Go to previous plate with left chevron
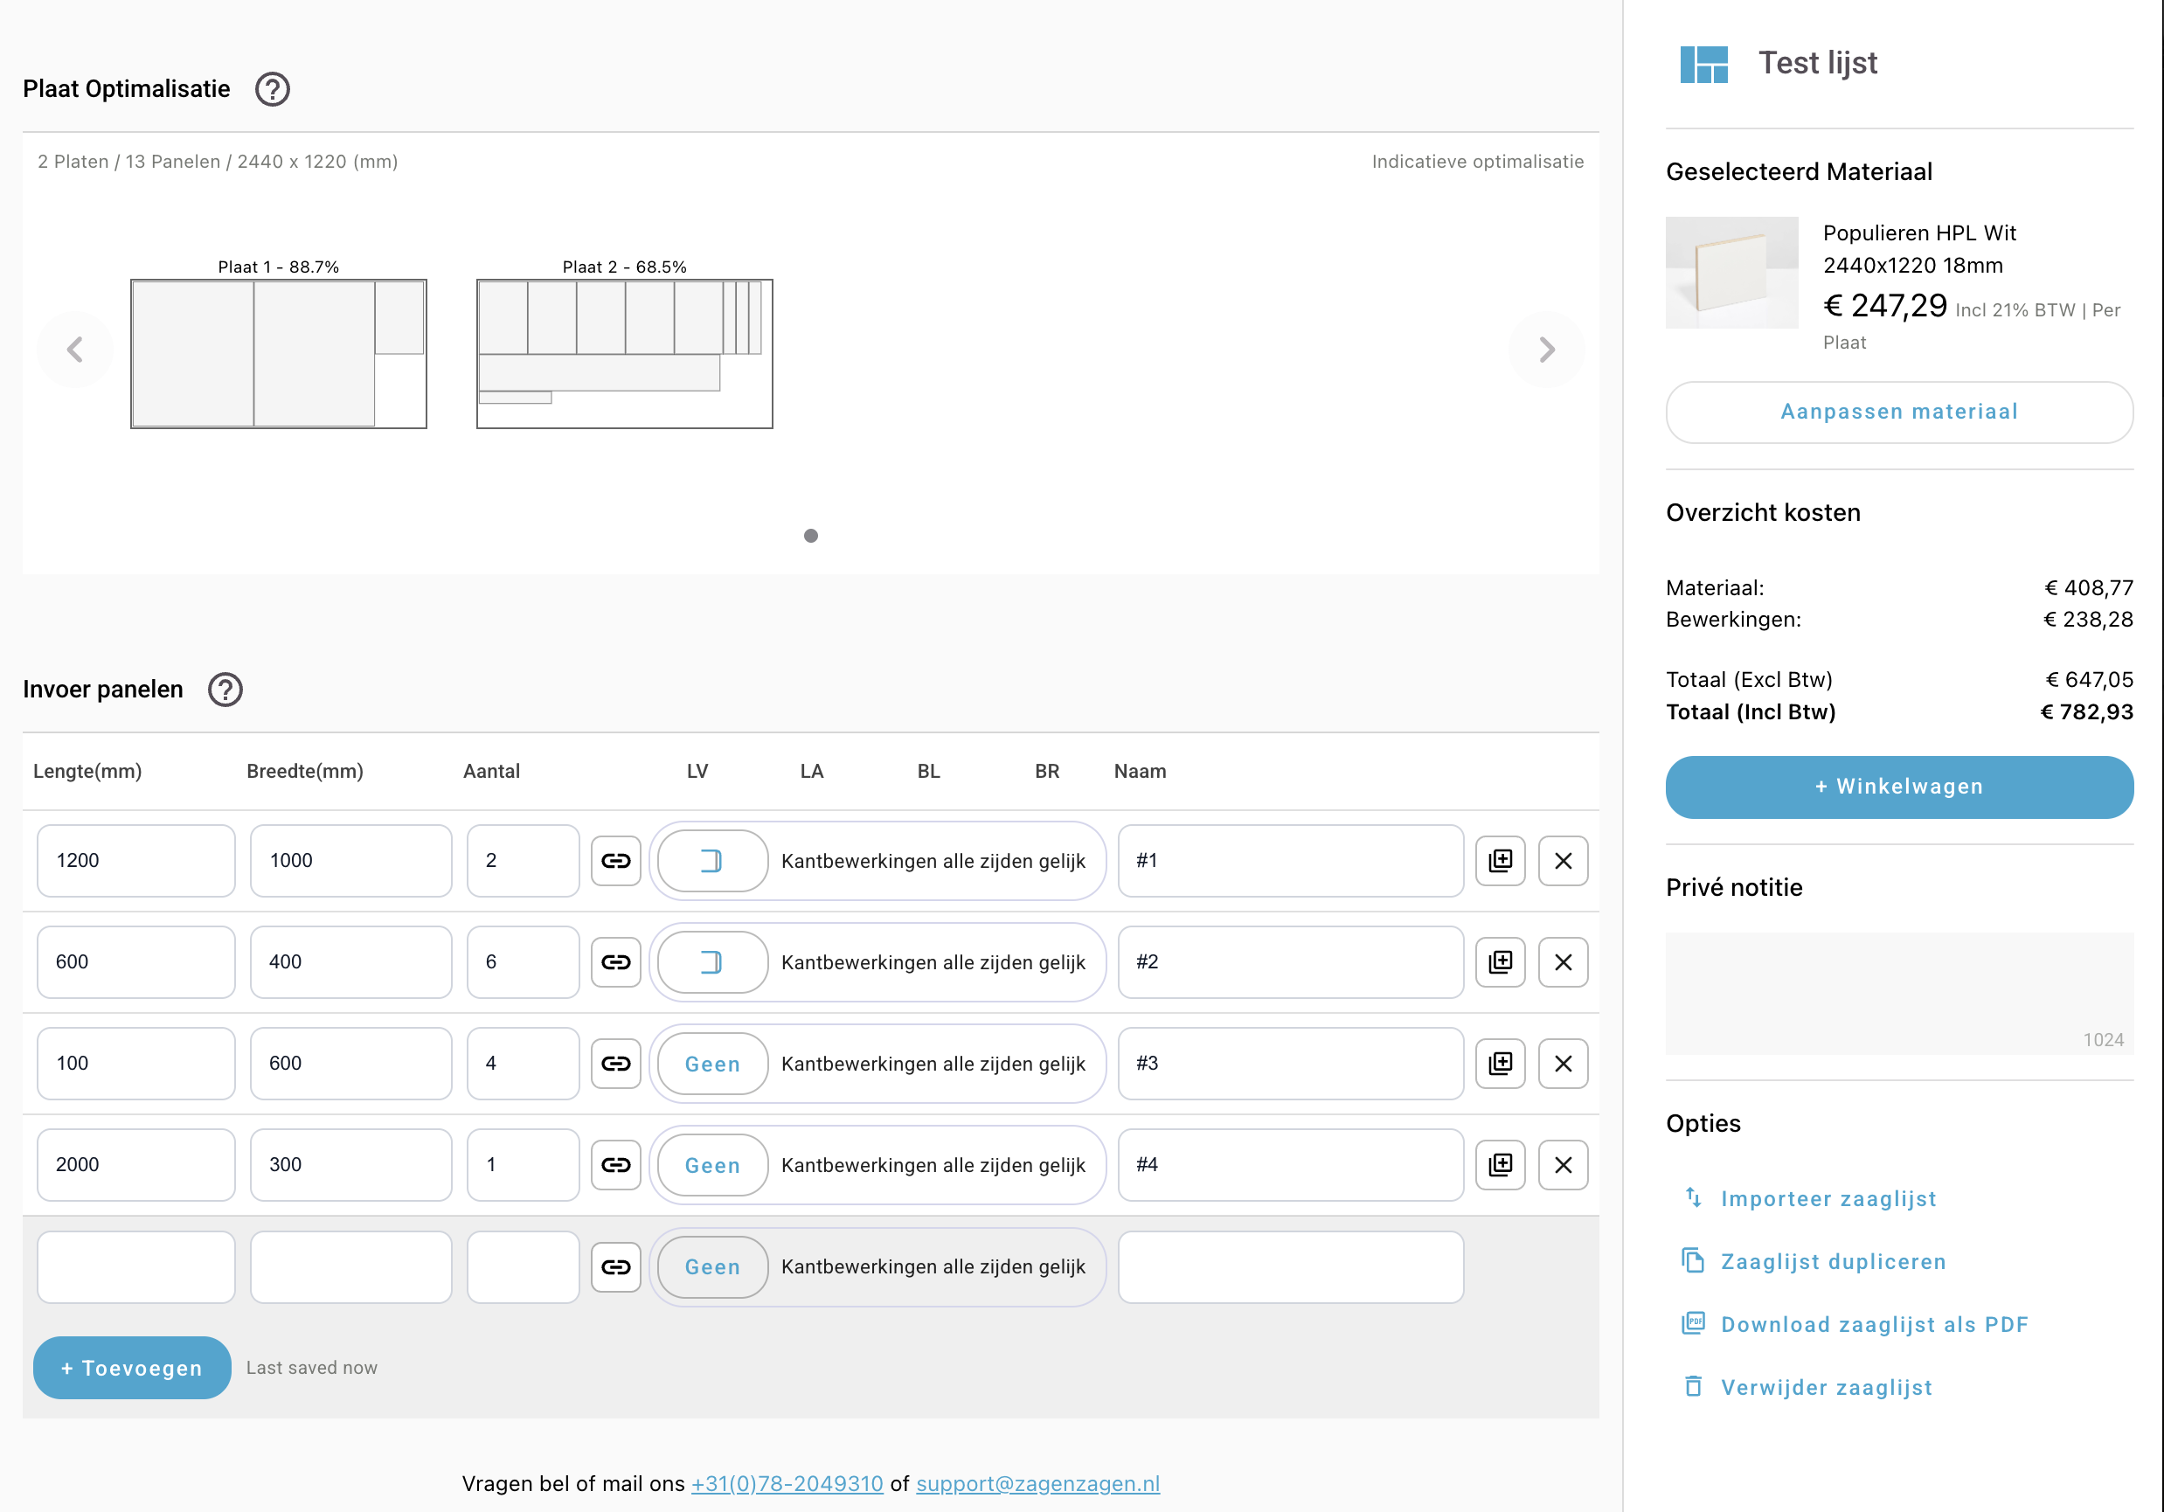The image size is (2164, 1512). 75,350
